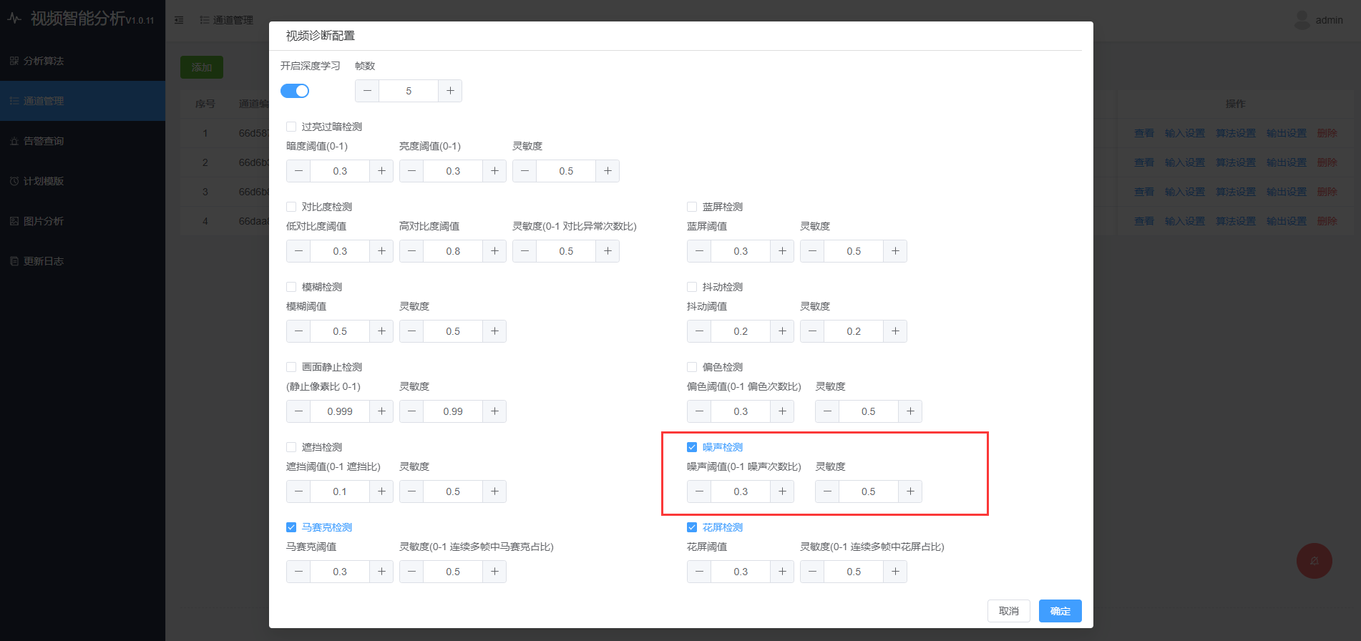Screen dimensions: 1361x641
Task: Open 更新日志 in the sidebar
Action: tap(82, 261)
